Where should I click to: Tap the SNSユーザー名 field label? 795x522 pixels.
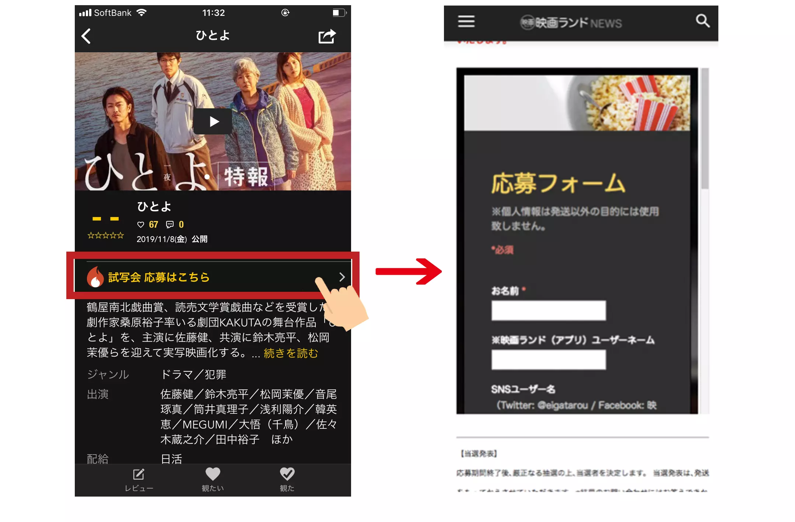tap(523, 389)
